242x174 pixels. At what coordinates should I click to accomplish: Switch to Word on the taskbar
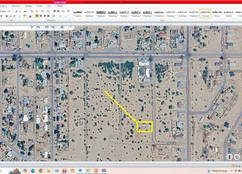80,171
